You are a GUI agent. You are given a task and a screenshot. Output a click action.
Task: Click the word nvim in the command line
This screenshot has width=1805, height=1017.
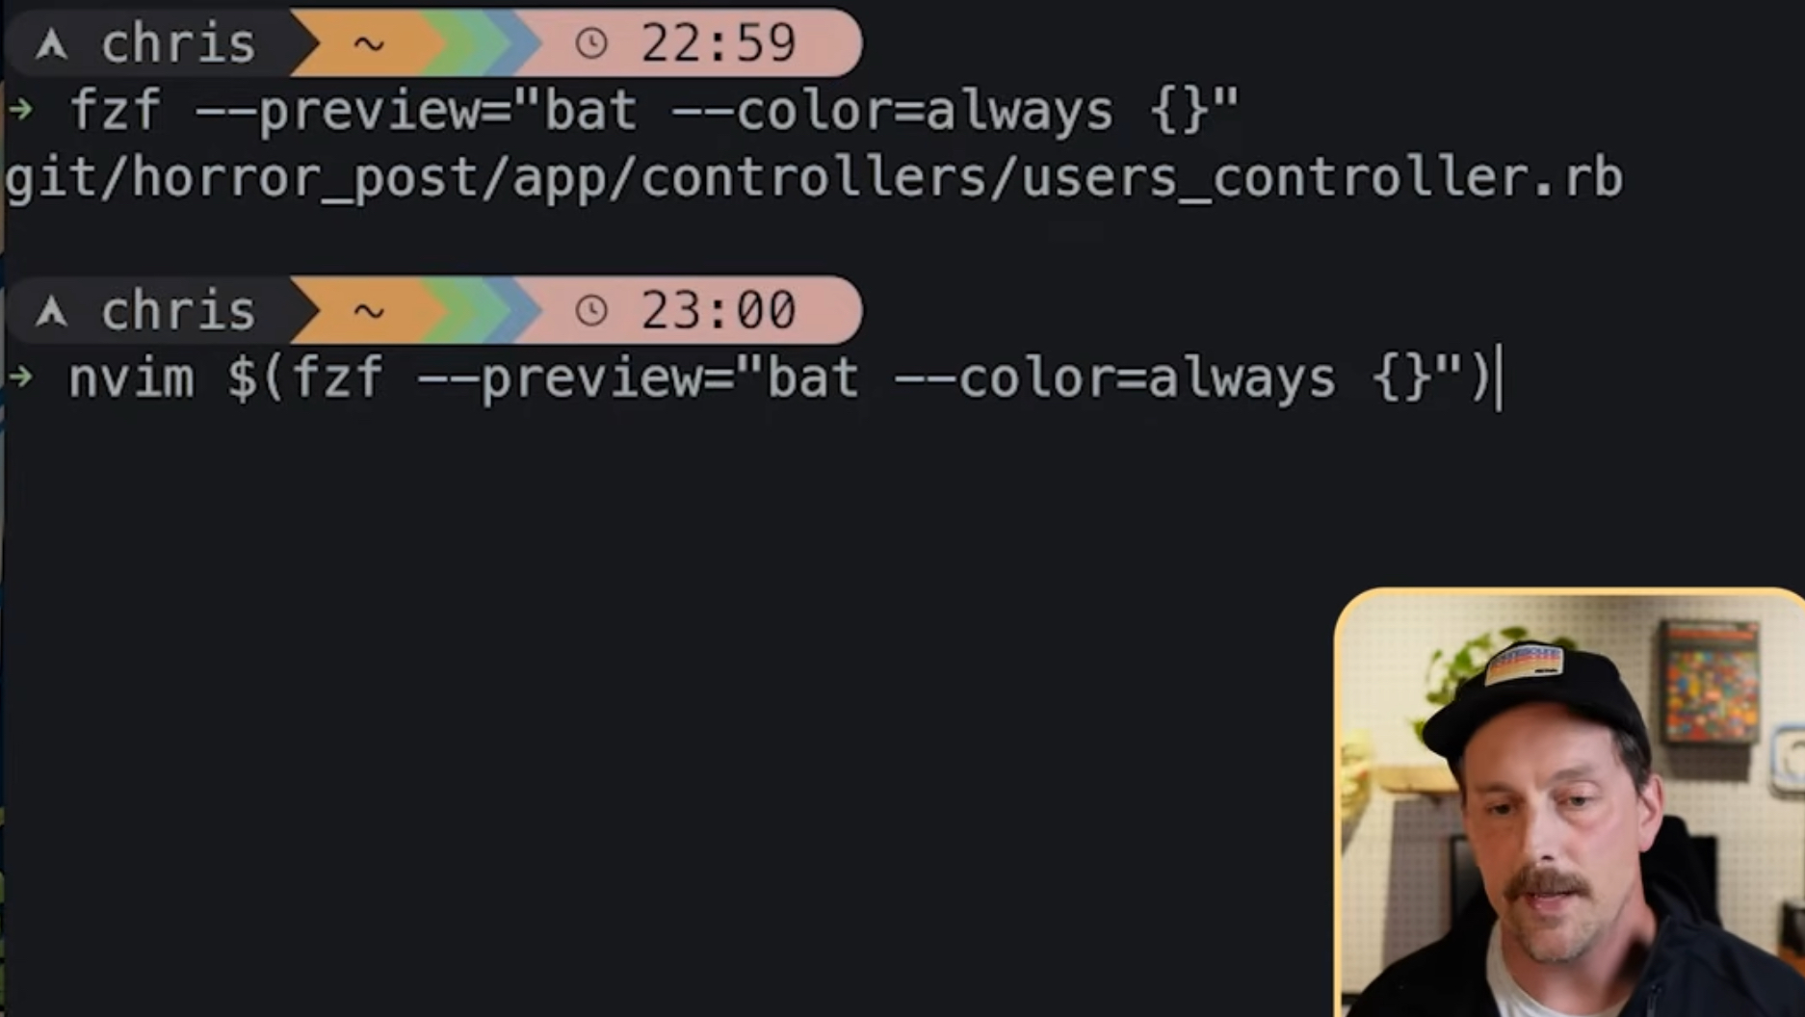coord(131,378)
